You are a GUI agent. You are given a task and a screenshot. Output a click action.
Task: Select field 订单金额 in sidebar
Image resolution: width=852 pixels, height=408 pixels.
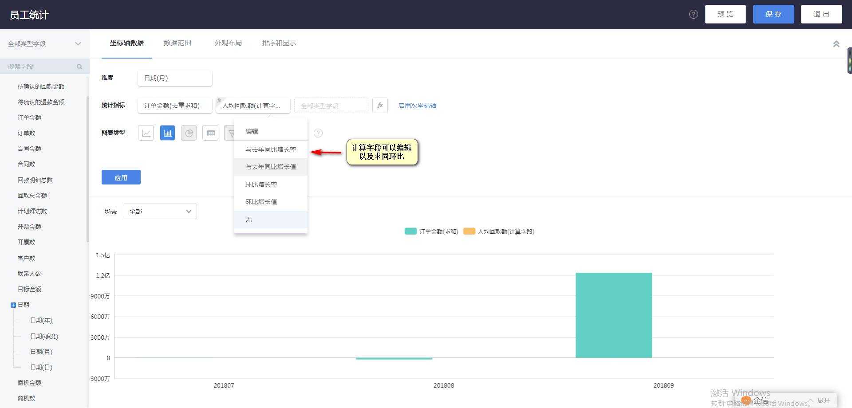tap(29, 118)
